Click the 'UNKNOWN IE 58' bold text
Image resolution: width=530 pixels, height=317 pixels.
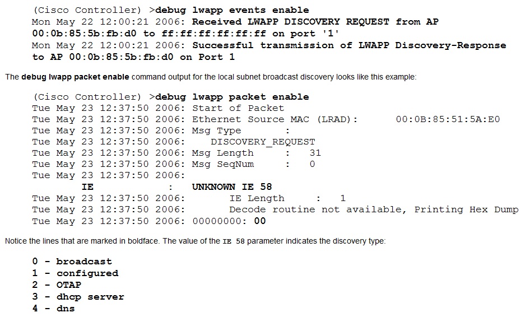(x=232, y=187)
